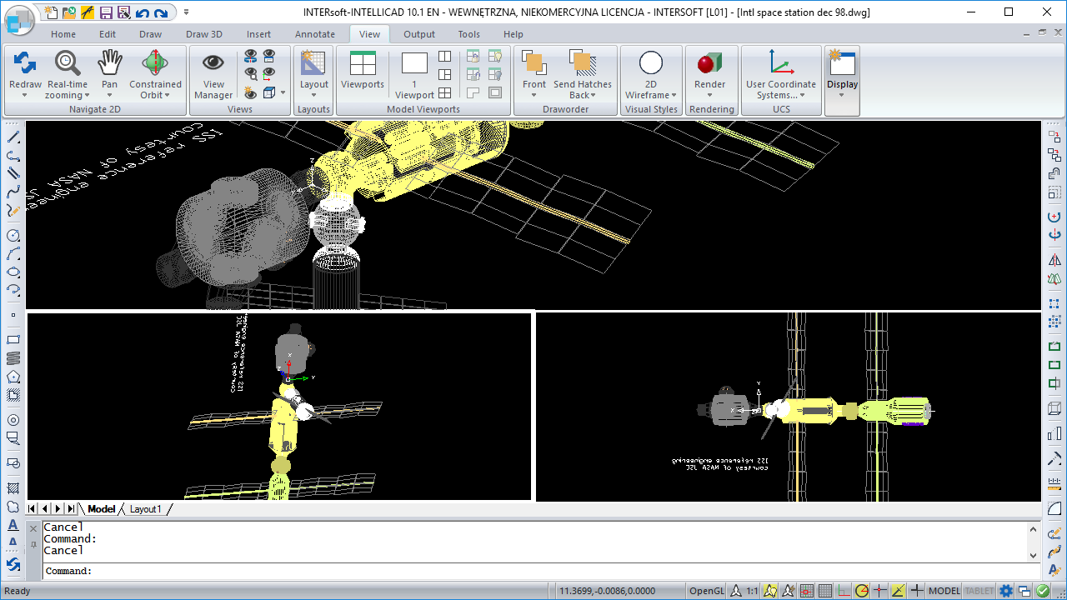Click the Save icon in quick access toolbar
Screen dimensions: 1067x600
coord(106,12)
